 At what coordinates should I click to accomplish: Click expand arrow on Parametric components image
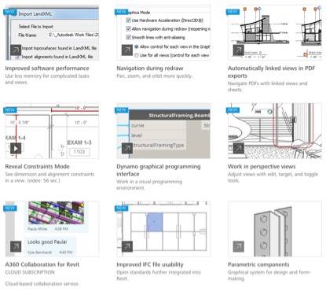pyautogui.click(x=238, y=246)
